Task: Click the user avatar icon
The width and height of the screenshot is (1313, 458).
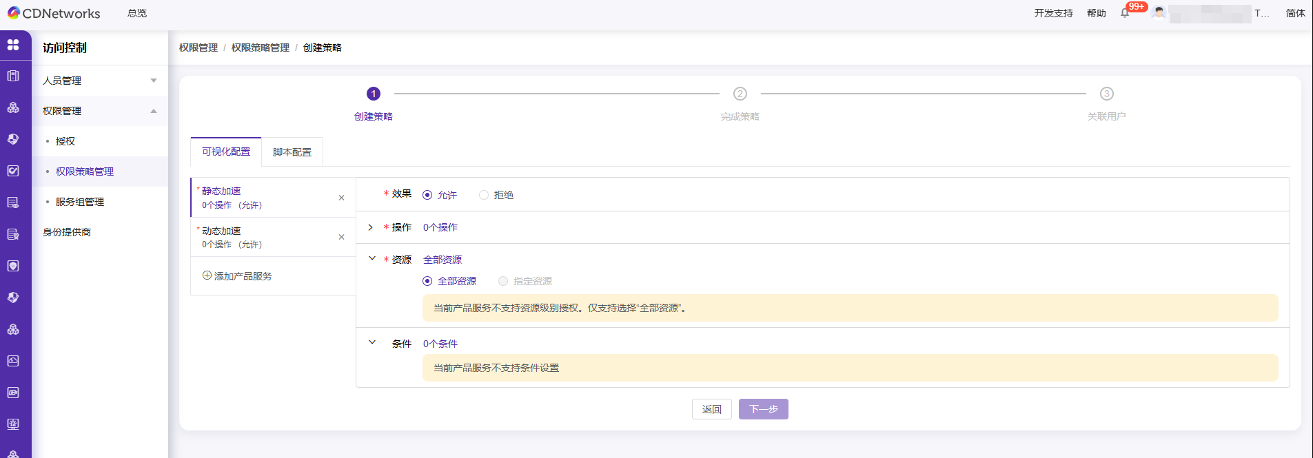Action: point(1159,13)
